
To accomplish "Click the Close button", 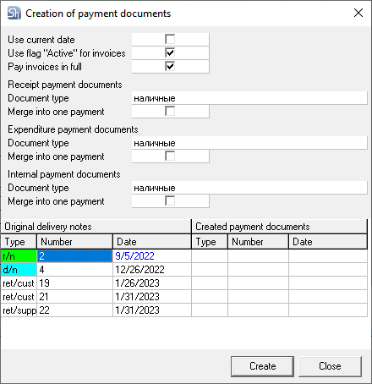I will point(330,366).
